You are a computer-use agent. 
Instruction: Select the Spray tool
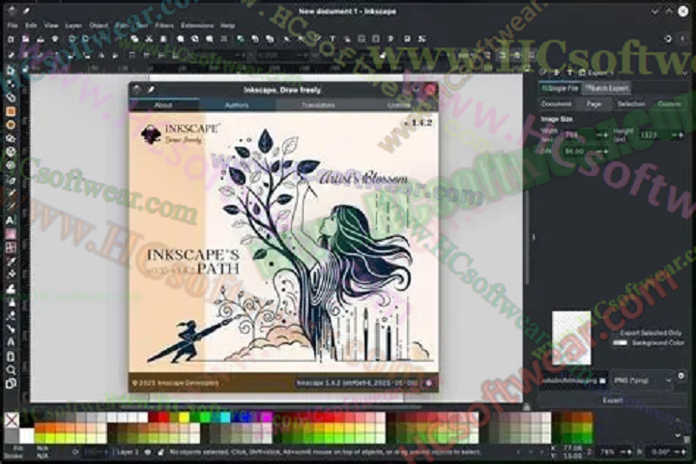(11, 303)
